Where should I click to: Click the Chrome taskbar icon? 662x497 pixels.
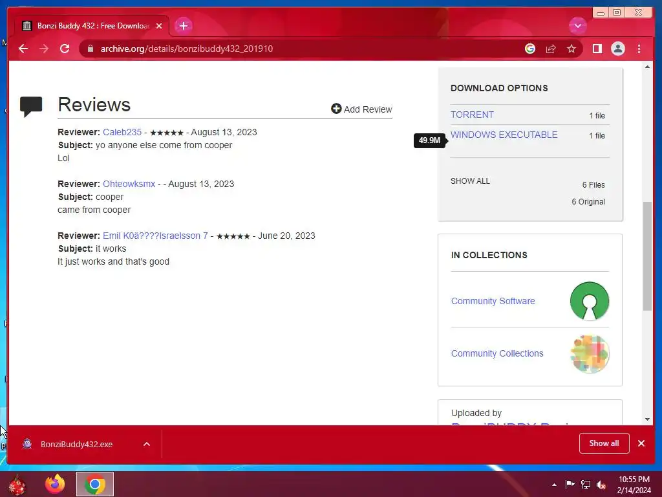tap(95, 484)
